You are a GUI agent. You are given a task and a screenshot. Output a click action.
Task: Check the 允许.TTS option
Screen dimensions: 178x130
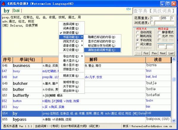pos(159,36)
